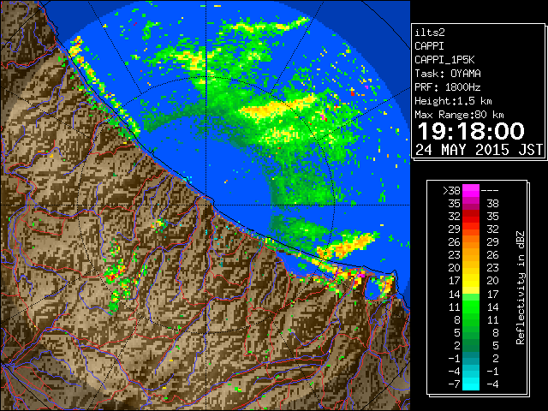The image size is (548, 411).
Task: Click the 'PRF: 1800Hz' text
Action: [448, 87]
